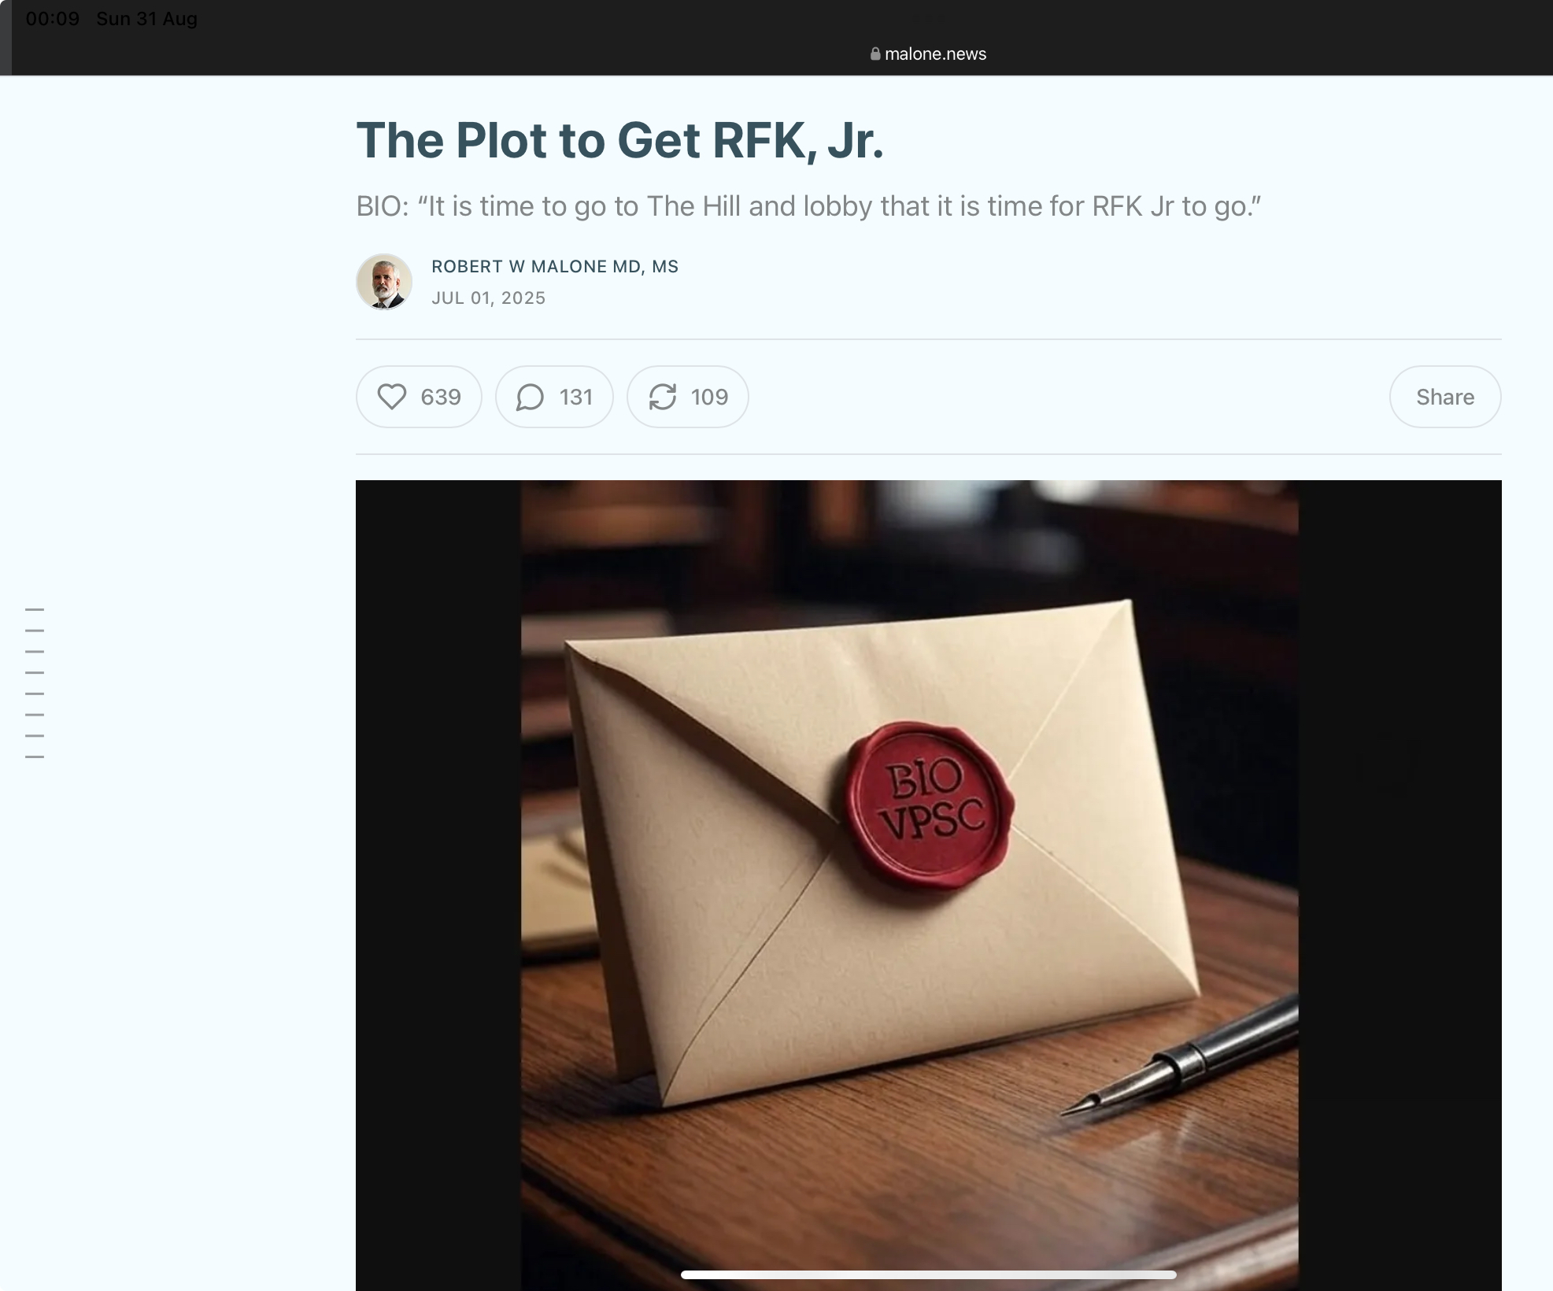Viewport: 1553px width, 1291px height.
Task: Select the malone.news address field
Action: click(x=929, y=54)
